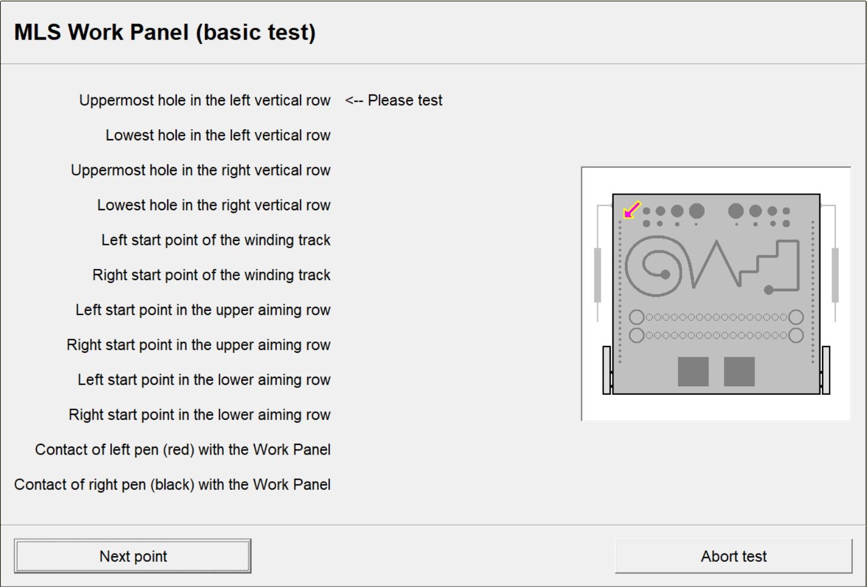Viewport: 868px width, 587px height.
Task: Click the upper aiming row's large left circle
Action: click(x=636, y=317)
